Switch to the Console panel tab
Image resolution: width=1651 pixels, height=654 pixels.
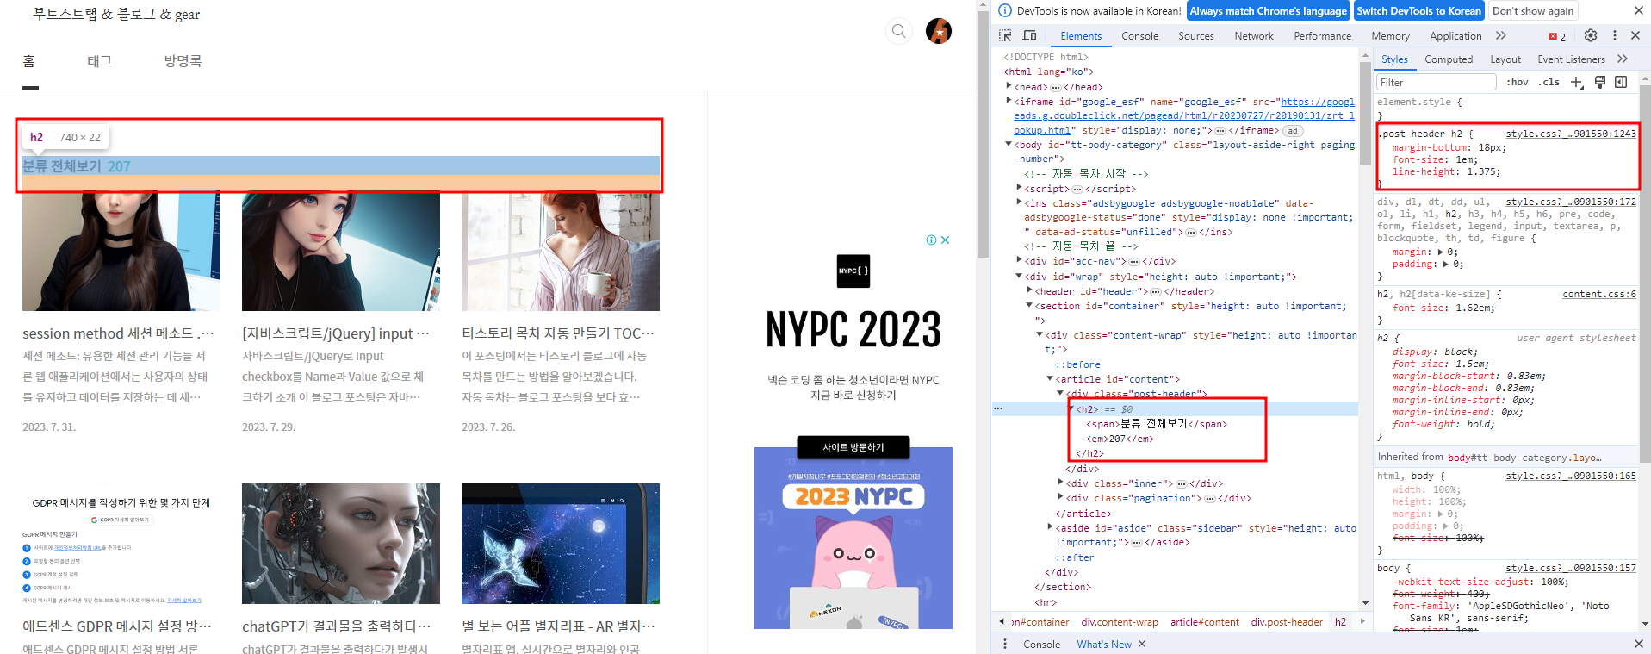click(1139, 36)
